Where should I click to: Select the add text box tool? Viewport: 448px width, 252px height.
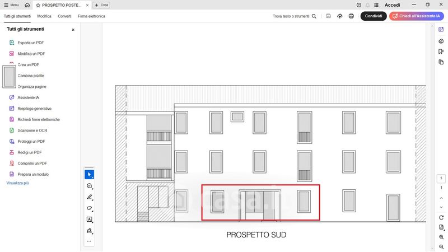pos(89,220)
